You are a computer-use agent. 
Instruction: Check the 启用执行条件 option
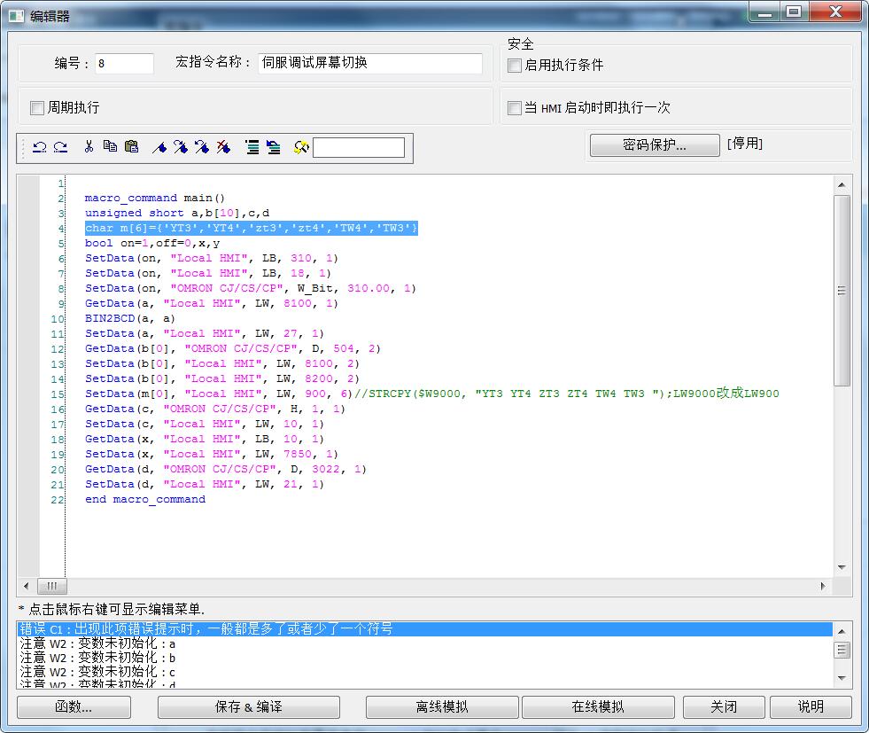(515, 66)
